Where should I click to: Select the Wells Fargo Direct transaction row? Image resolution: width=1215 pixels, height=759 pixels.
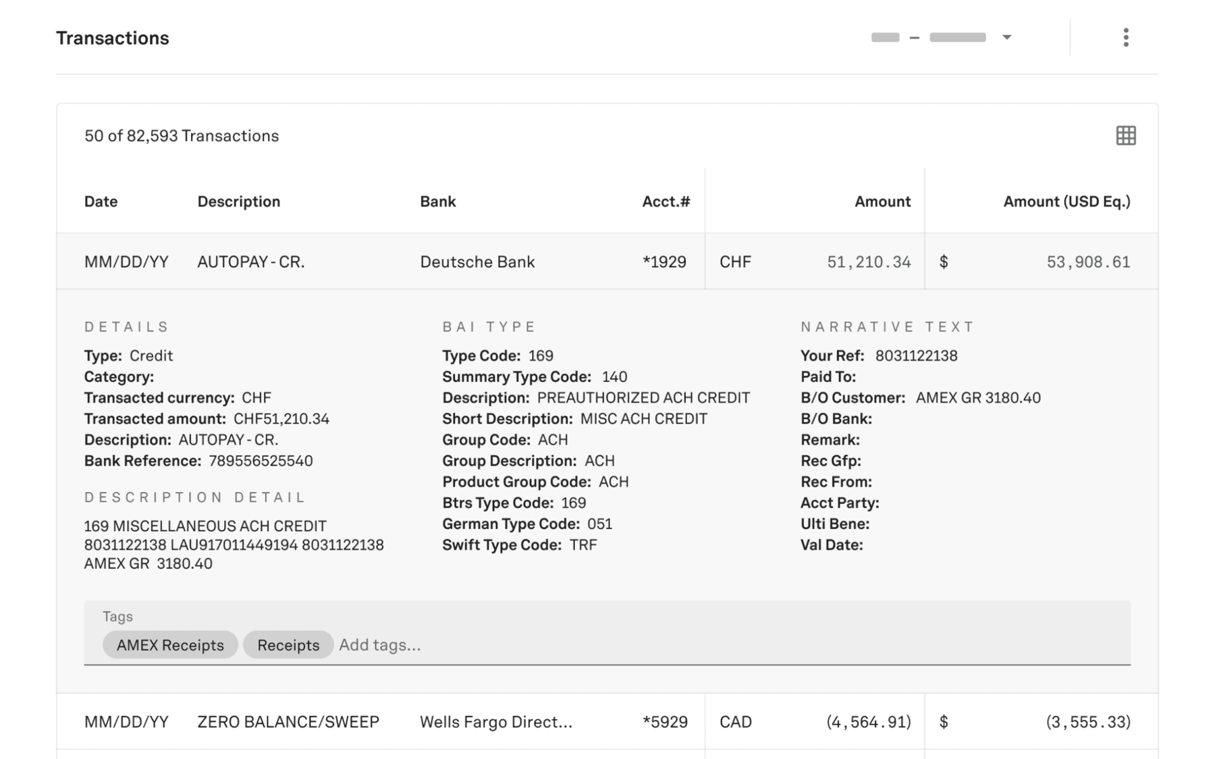tap(495, 721)
